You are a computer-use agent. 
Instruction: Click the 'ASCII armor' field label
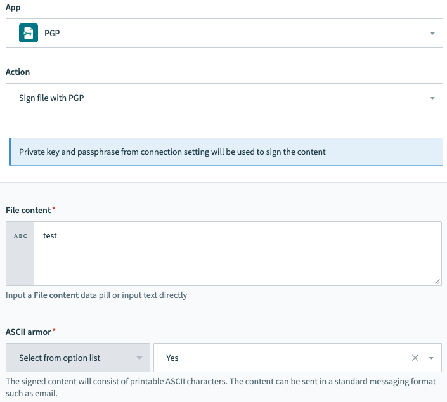point(29,332)
